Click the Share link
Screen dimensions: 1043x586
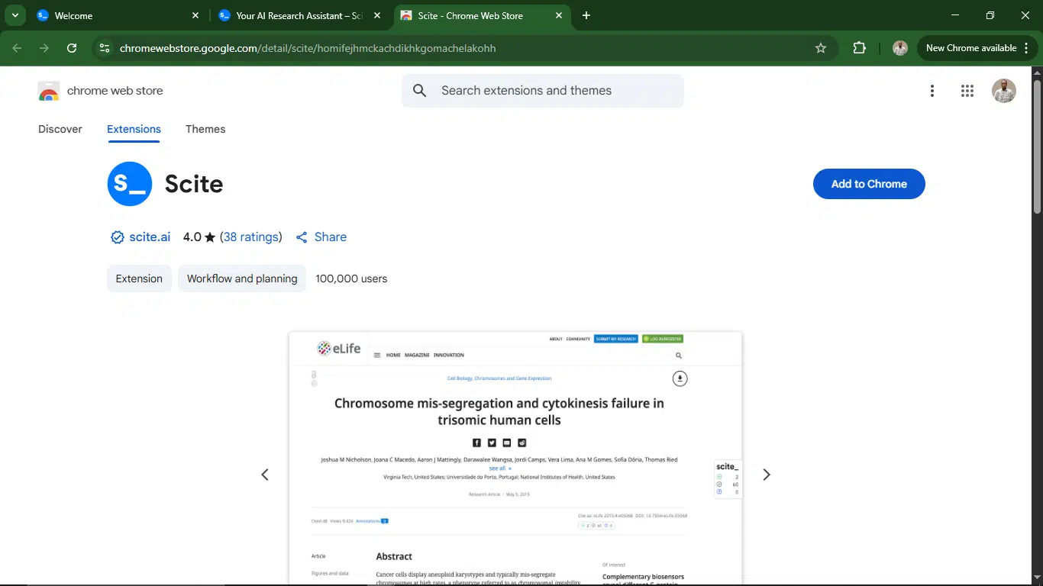(321, 237)
